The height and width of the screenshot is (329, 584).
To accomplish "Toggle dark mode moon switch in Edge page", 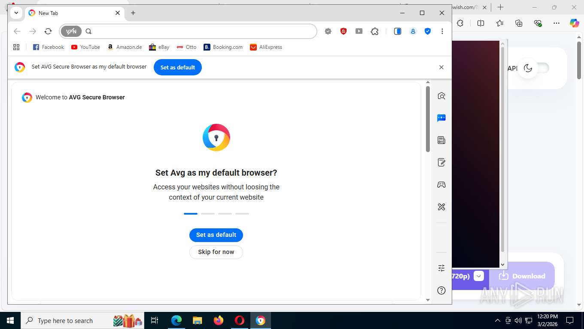I will click(534, 68).
